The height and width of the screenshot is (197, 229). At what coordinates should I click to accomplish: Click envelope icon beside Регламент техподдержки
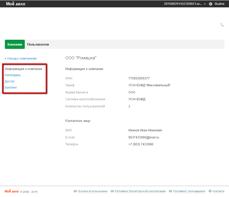[171, 191]
